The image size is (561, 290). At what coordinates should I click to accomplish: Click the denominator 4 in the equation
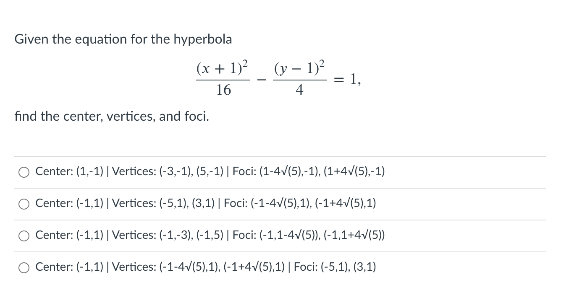(x=299, y=90)
